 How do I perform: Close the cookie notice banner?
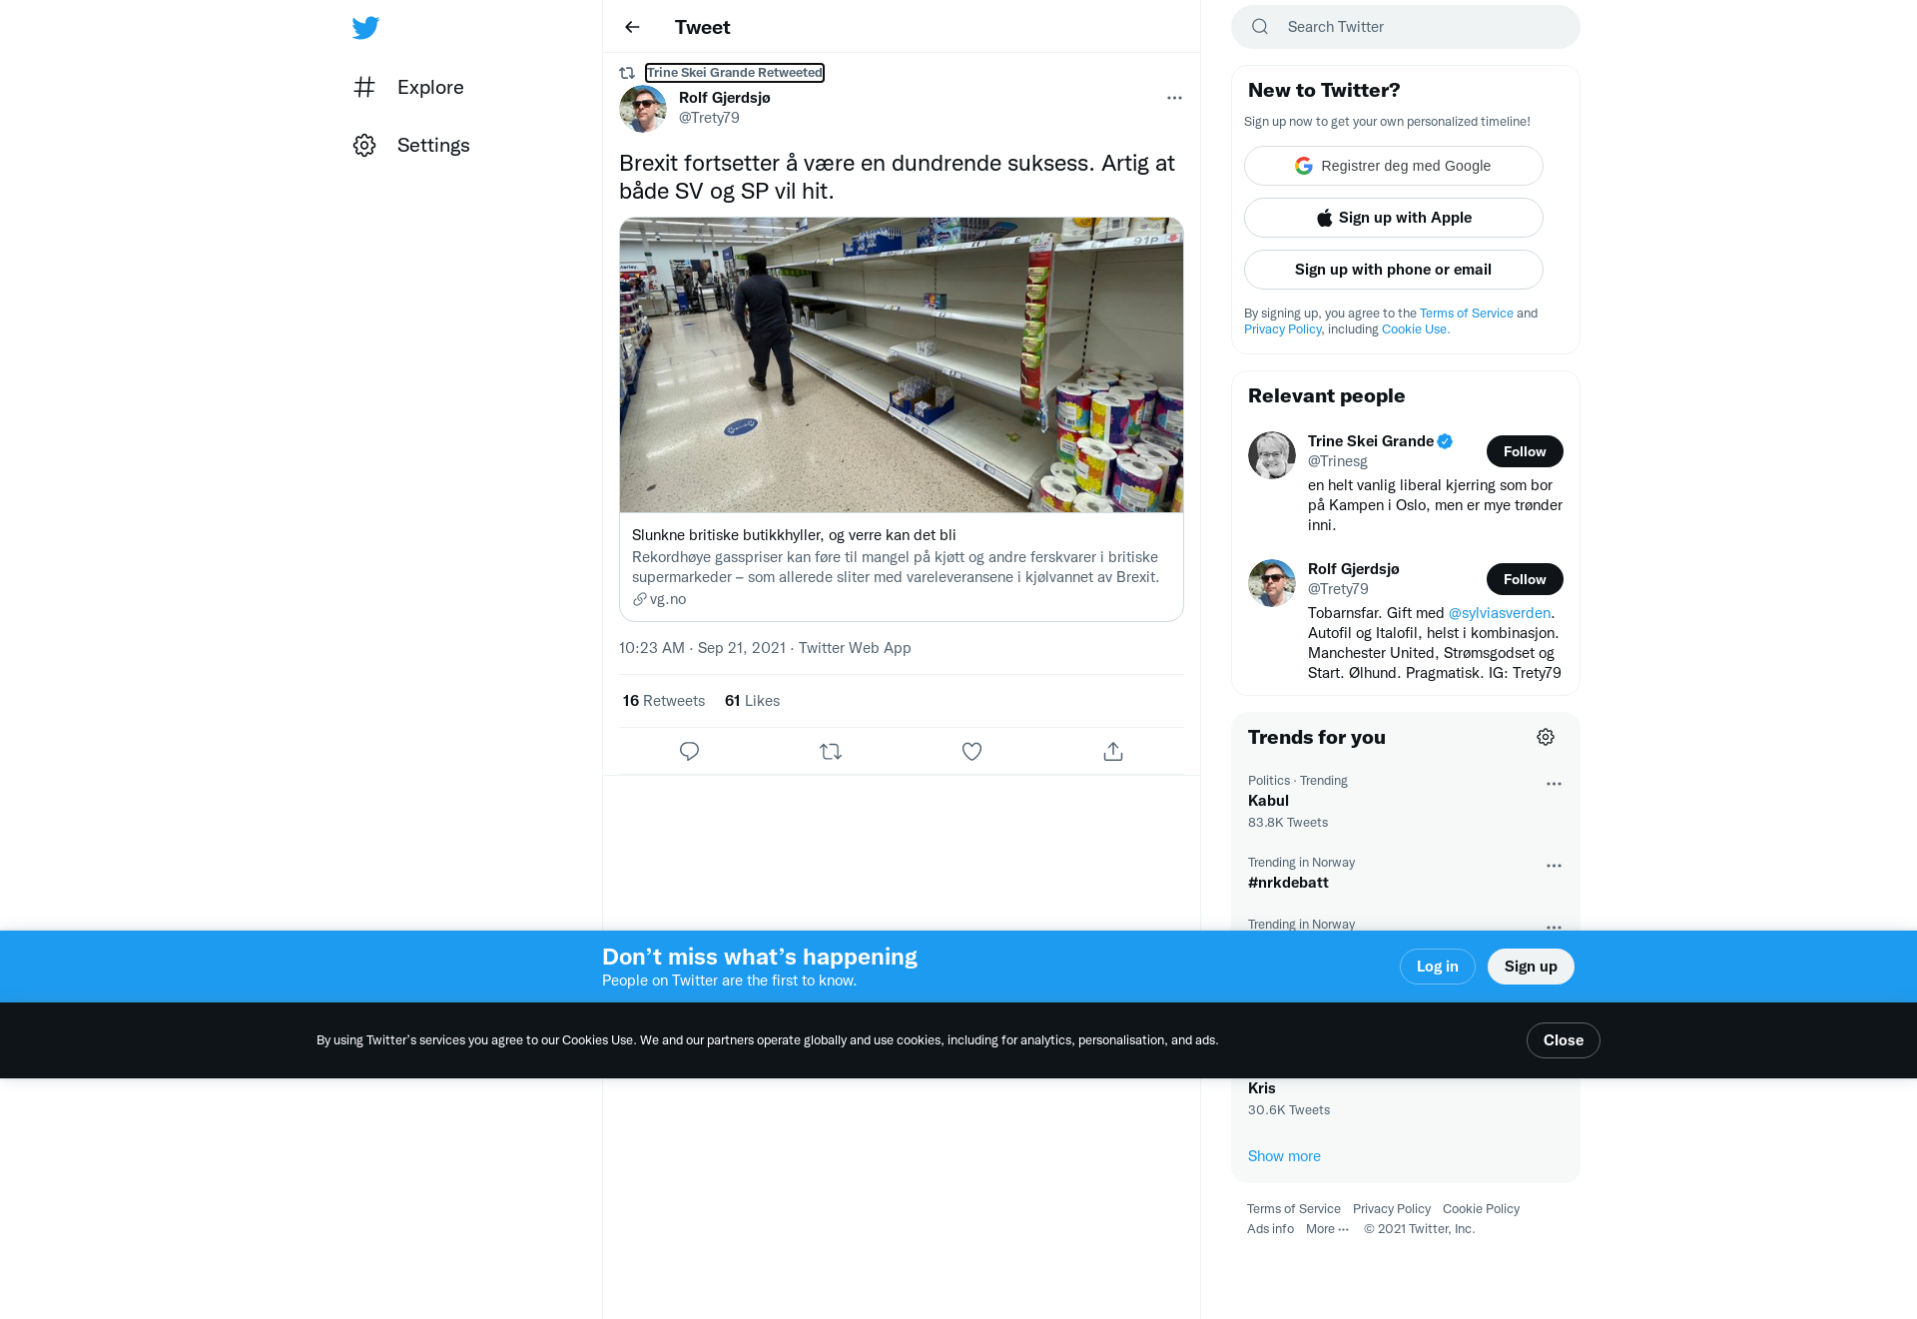coord(1564,1040)
